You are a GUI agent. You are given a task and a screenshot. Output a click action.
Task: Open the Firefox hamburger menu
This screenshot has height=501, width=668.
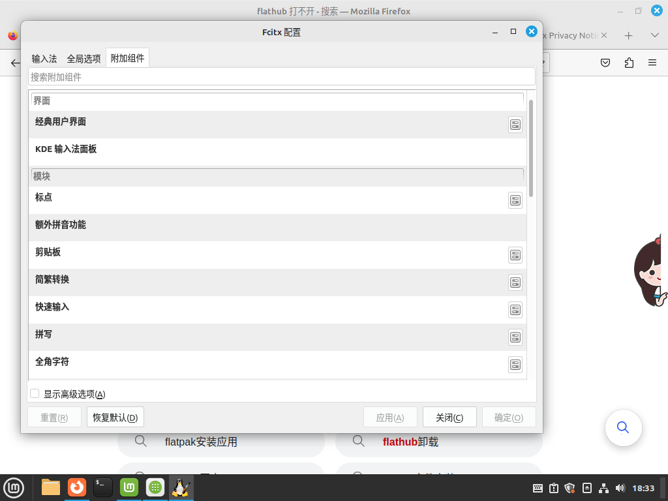[652, 62]
